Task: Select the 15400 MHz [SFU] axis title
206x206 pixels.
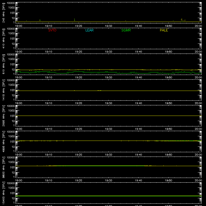Action: [3, 193]
